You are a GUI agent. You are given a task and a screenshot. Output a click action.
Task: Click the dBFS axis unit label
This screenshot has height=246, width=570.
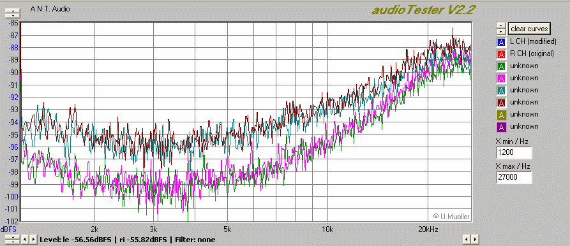point(8,229)
